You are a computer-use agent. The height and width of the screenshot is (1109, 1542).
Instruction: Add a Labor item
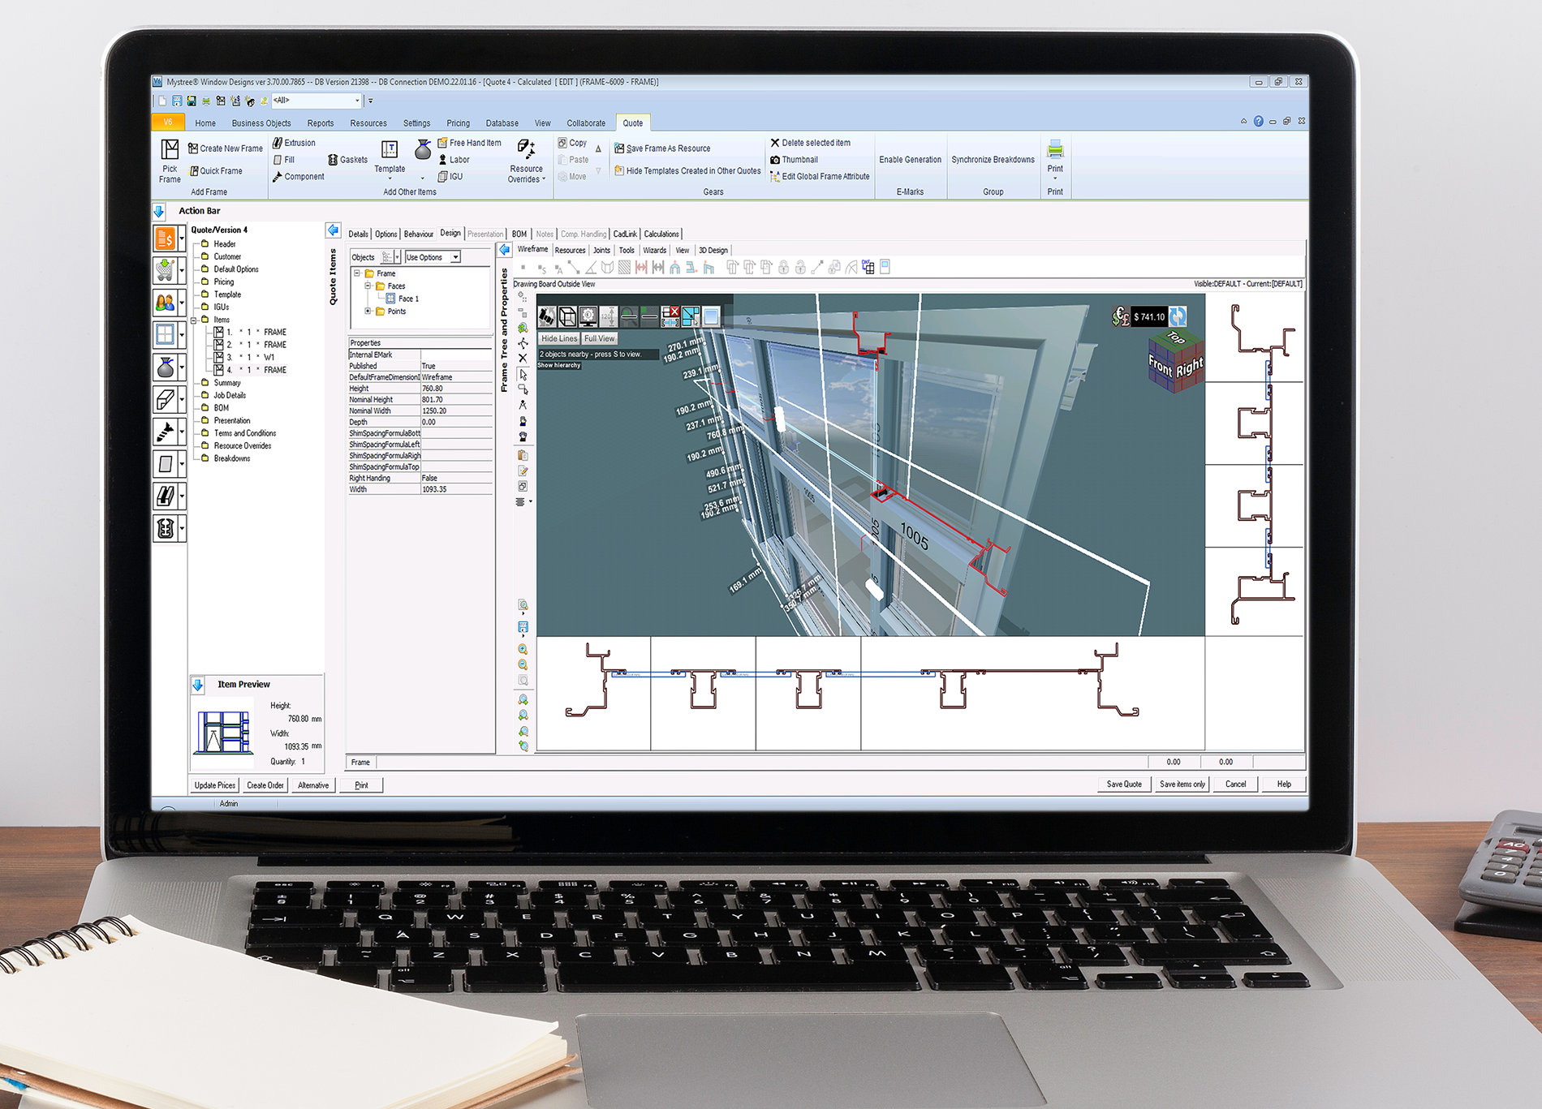tap(454, 160)
